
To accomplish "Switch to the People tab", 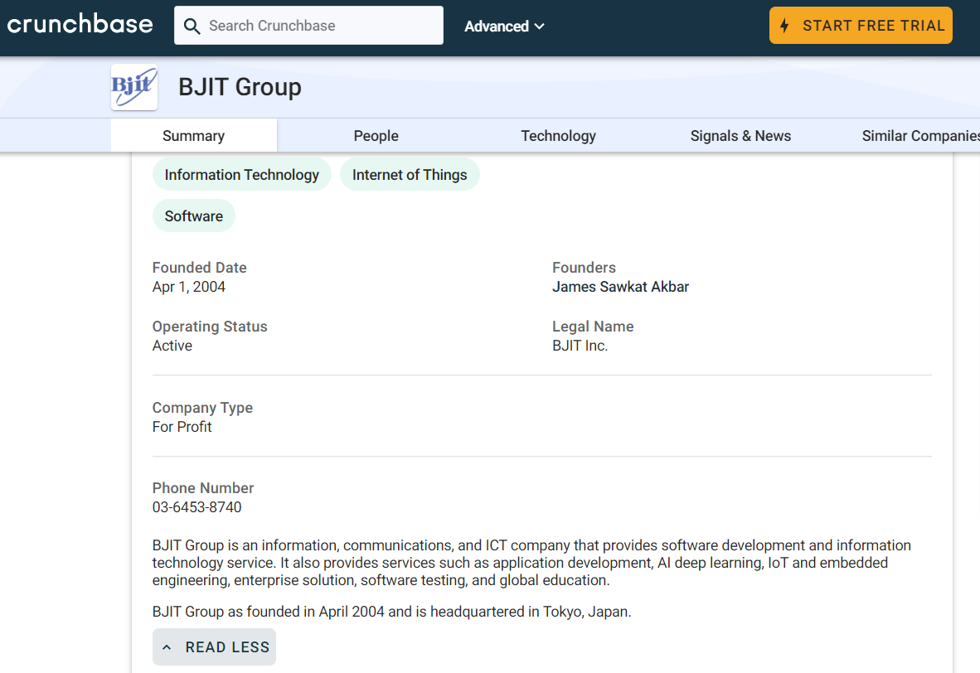I will point(376,136).
